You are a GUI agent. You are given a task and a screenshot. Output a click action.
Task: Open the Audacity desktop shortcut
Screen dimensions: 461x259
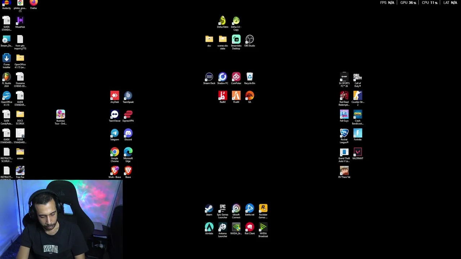coord(6,4)
